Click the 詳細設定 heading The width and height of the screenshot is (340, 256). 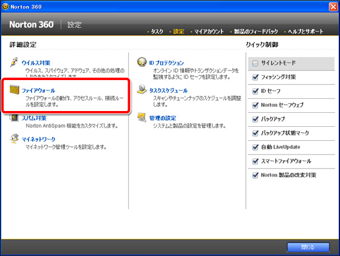[x=23, y=45]
